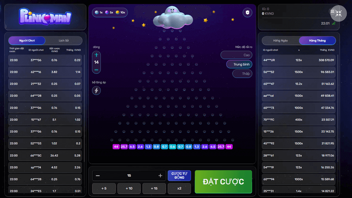Toggle the lightning turbo booster icon
The image size is (352, 198).
click(96, 91)
